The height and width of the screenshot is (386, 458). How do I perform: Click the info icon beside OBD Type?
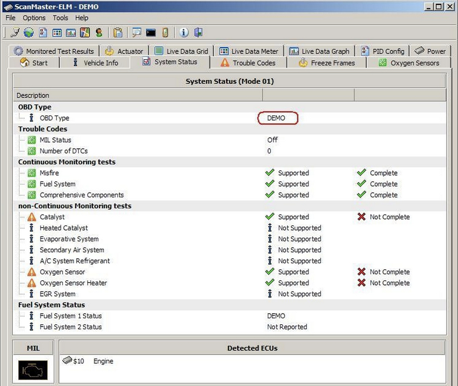pos(32,118)
